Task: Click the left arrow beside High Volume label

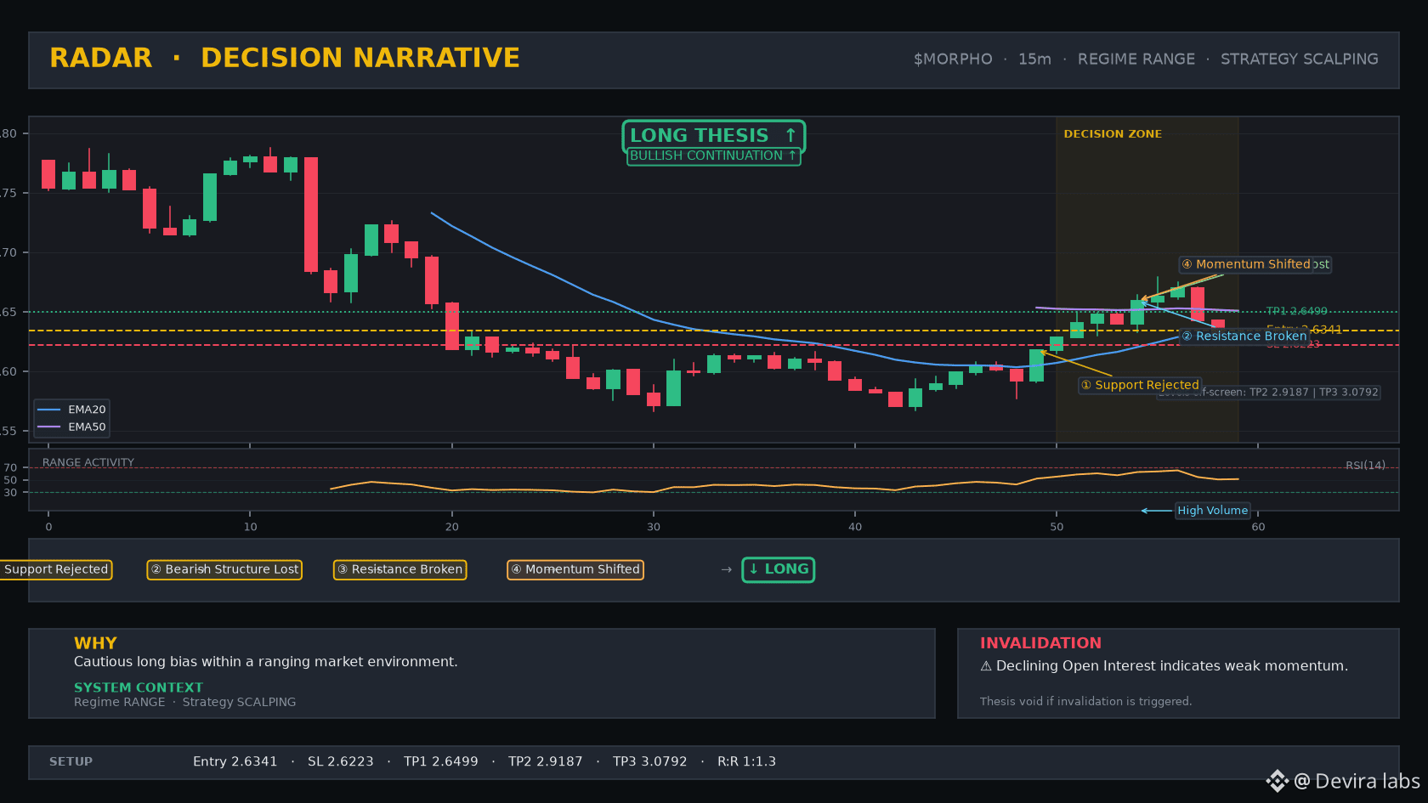Action: (x=1156, y=511)
